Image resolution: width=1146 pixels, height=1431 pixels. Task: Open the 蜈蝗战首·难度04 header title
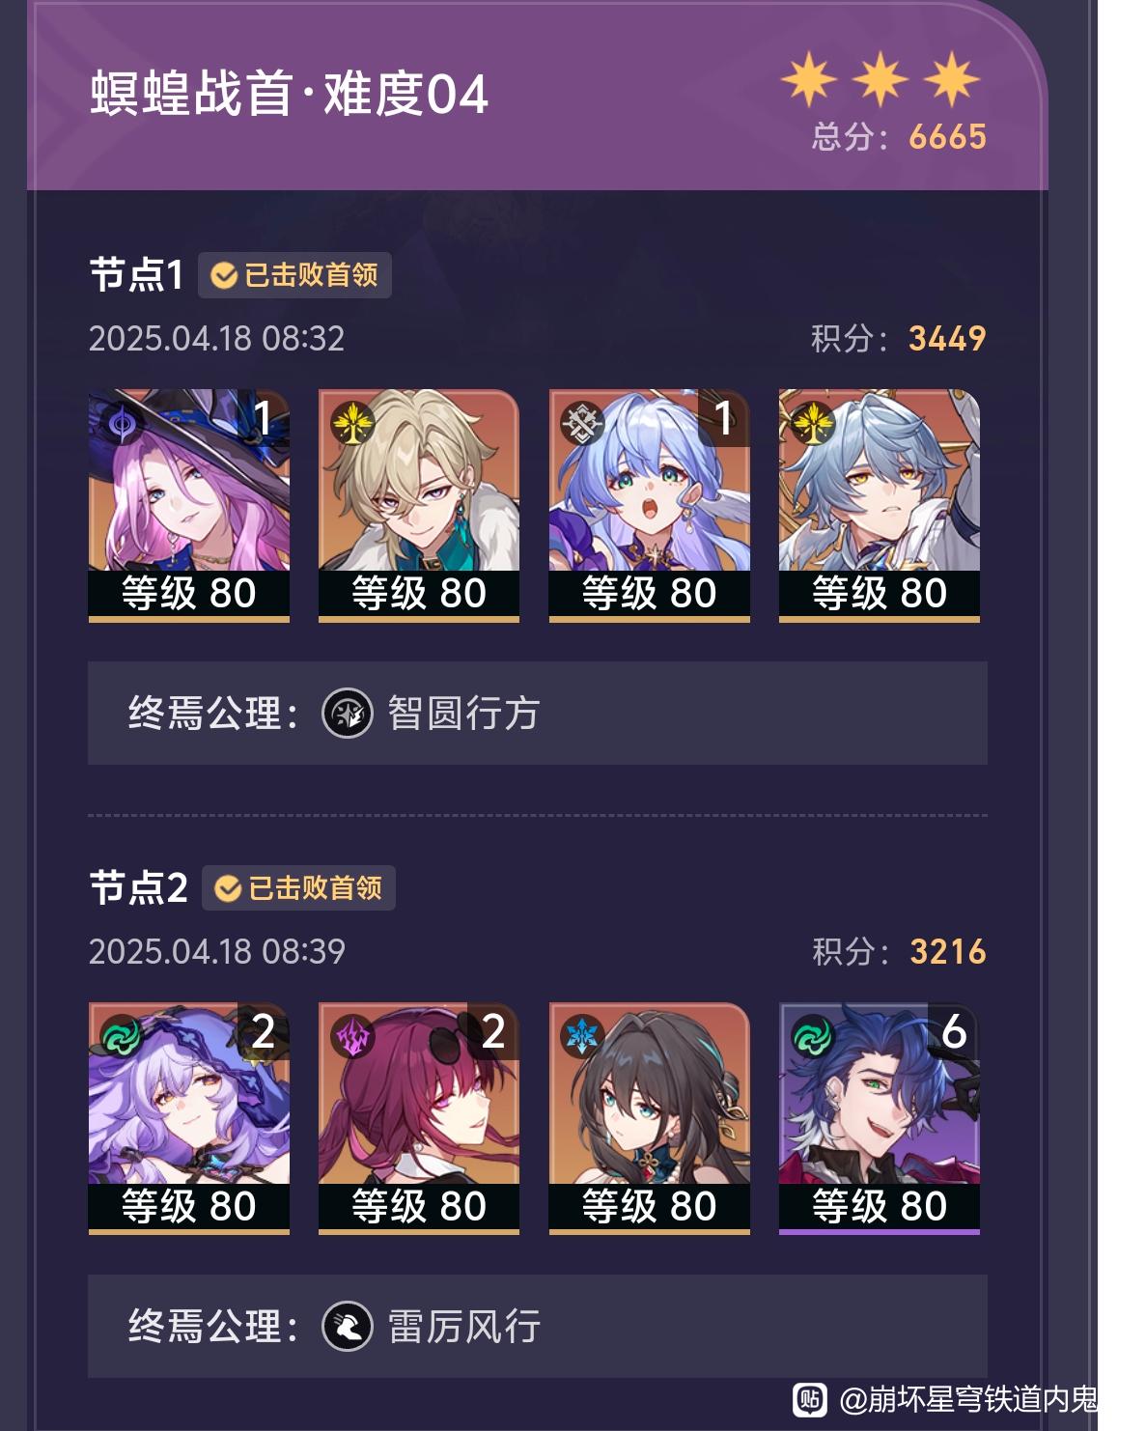[x=290, y=95]
